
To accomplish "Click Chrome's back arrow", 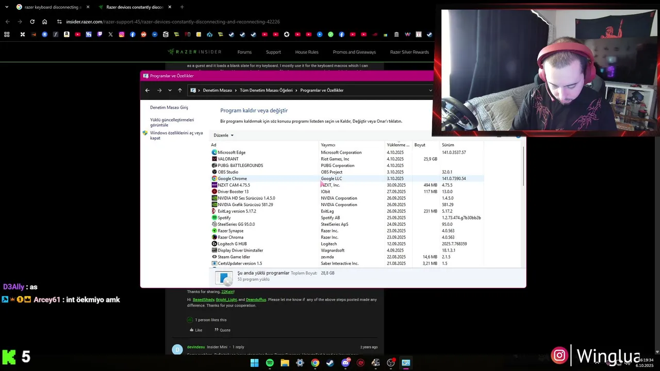I will [x=7, y=22].
